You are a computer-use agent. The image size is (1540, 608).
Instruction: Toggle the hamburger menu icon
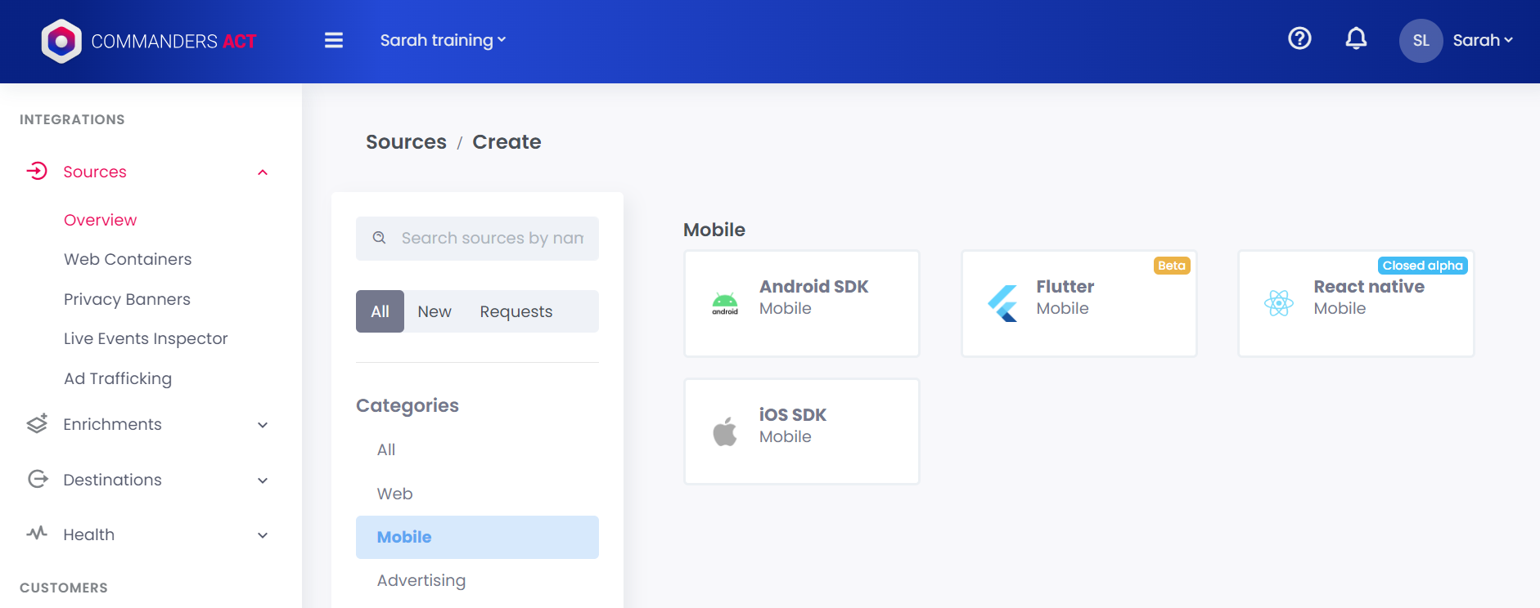tap(334, 41)
